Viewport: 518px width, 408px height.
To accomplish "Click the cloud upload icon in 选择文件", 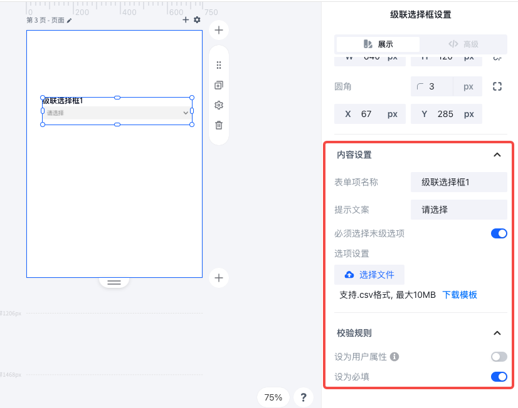I will pyautogui.click(x=349, y=275).
